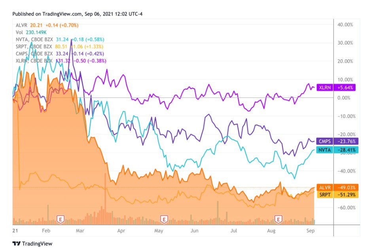The width and height of the screenshot is (375, 251).
Task: Click the Aug label on time axis
Action: click(x=271, y=231)
